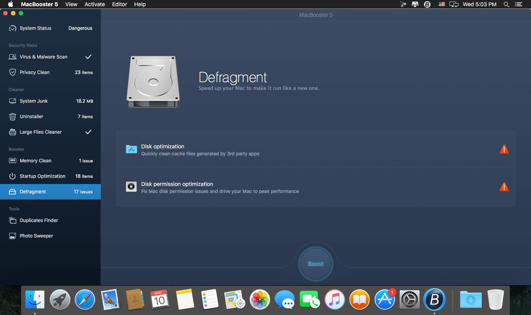Viewport: 531px width, 315px height.
Task: Open Launchpad from the dock
Action: click(60, 300)
